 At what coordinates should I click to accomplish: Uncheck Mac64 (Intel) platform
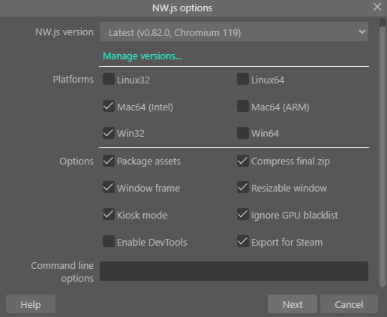(109, 106)
